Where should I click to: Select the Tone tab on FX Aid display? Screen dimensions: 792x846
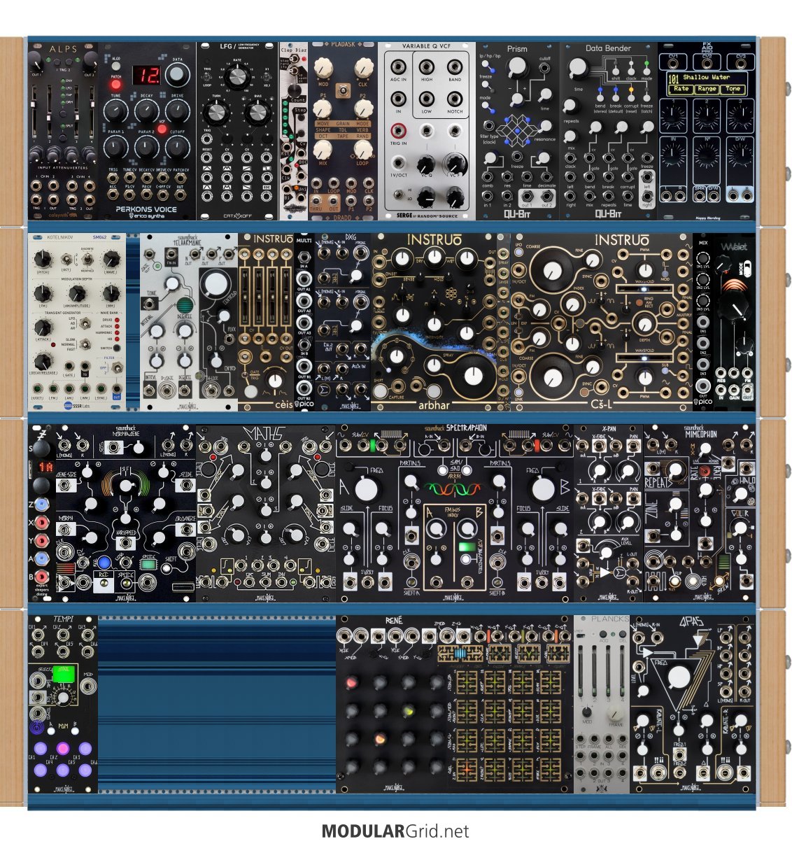733,89
